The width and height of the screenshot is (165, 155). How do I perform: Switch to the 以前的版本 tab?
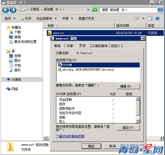100,46
